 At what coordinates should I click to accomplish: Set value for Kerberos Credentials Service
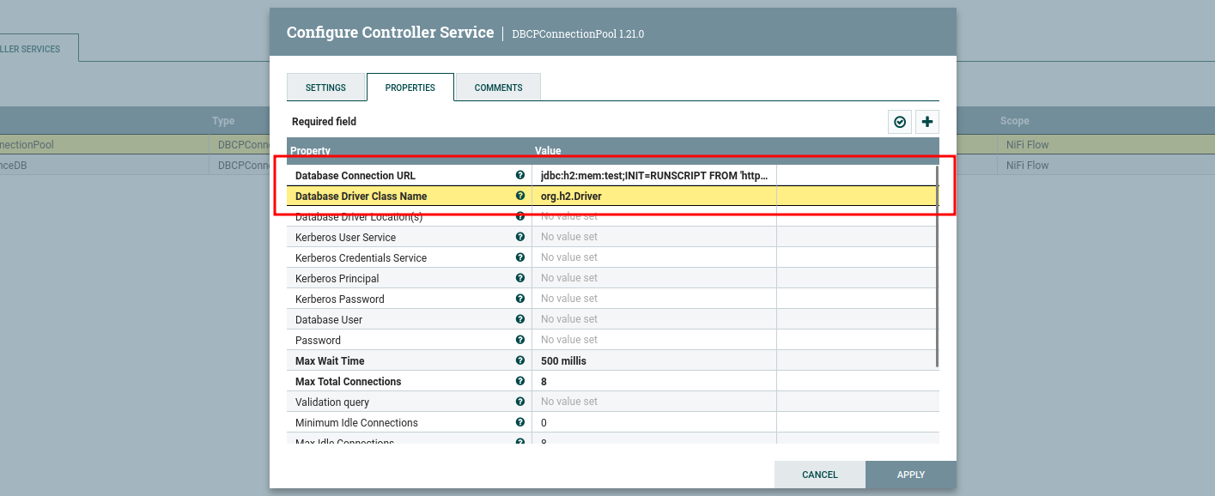[654, 257]
